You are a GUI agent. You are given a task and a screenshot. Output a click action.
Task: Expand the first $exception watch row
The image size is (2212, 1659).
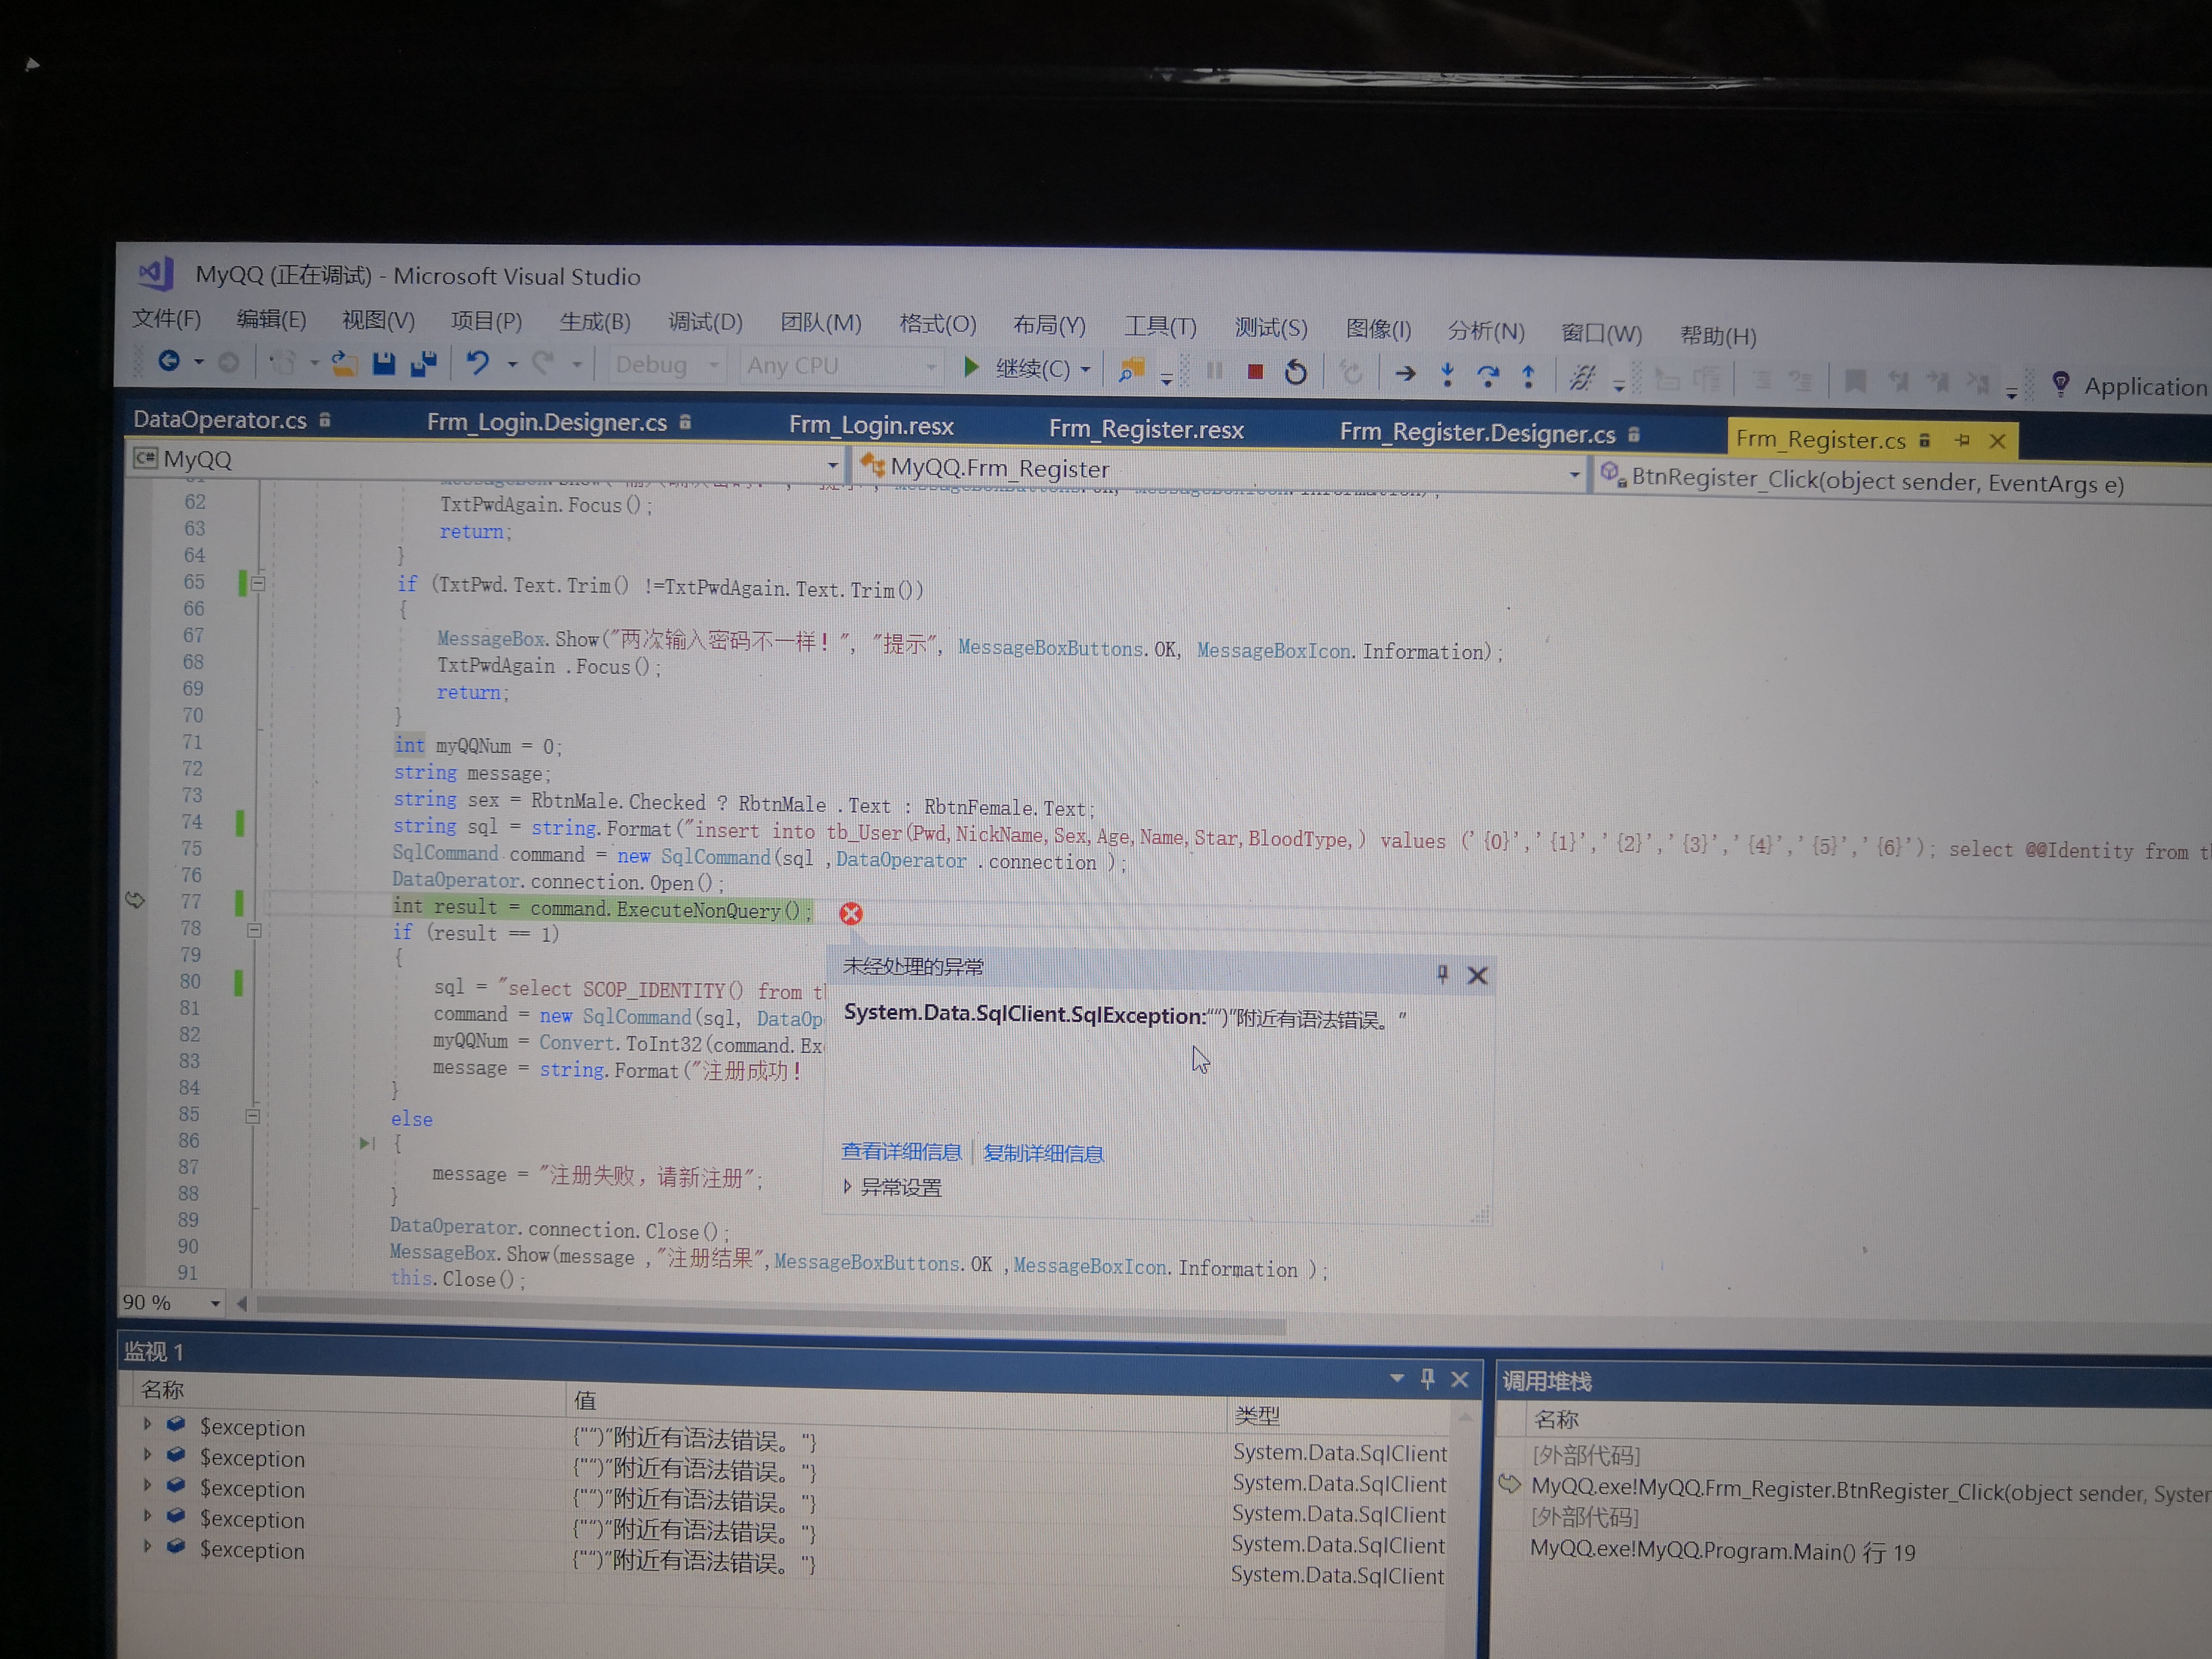pyautogui.click(x=147, y=1424)
